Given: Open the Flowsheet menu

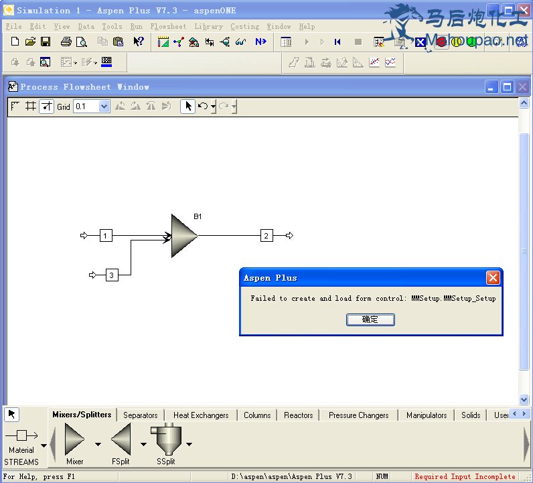Looking at the screenshot, I should tap(168, 26).
